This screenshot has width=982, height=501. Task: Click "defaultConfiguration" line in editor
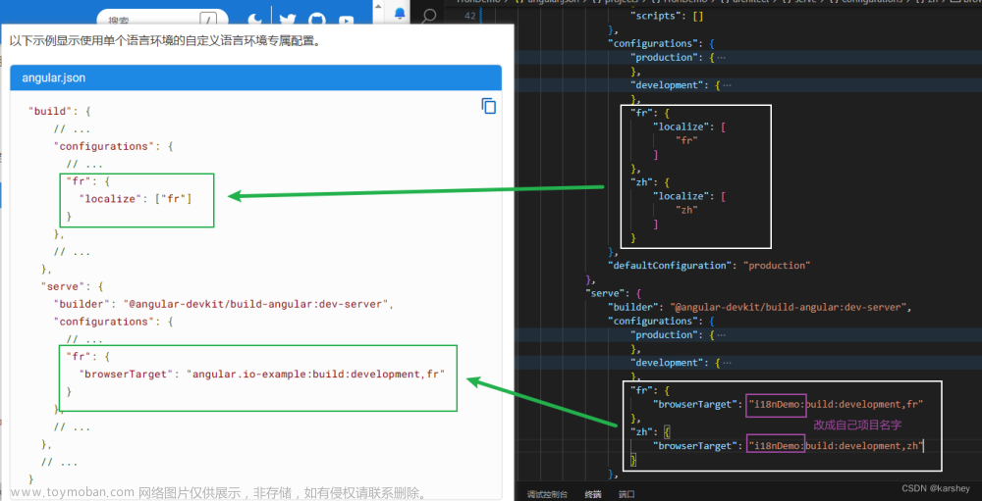pyautogui.click(x=709, y=266)
